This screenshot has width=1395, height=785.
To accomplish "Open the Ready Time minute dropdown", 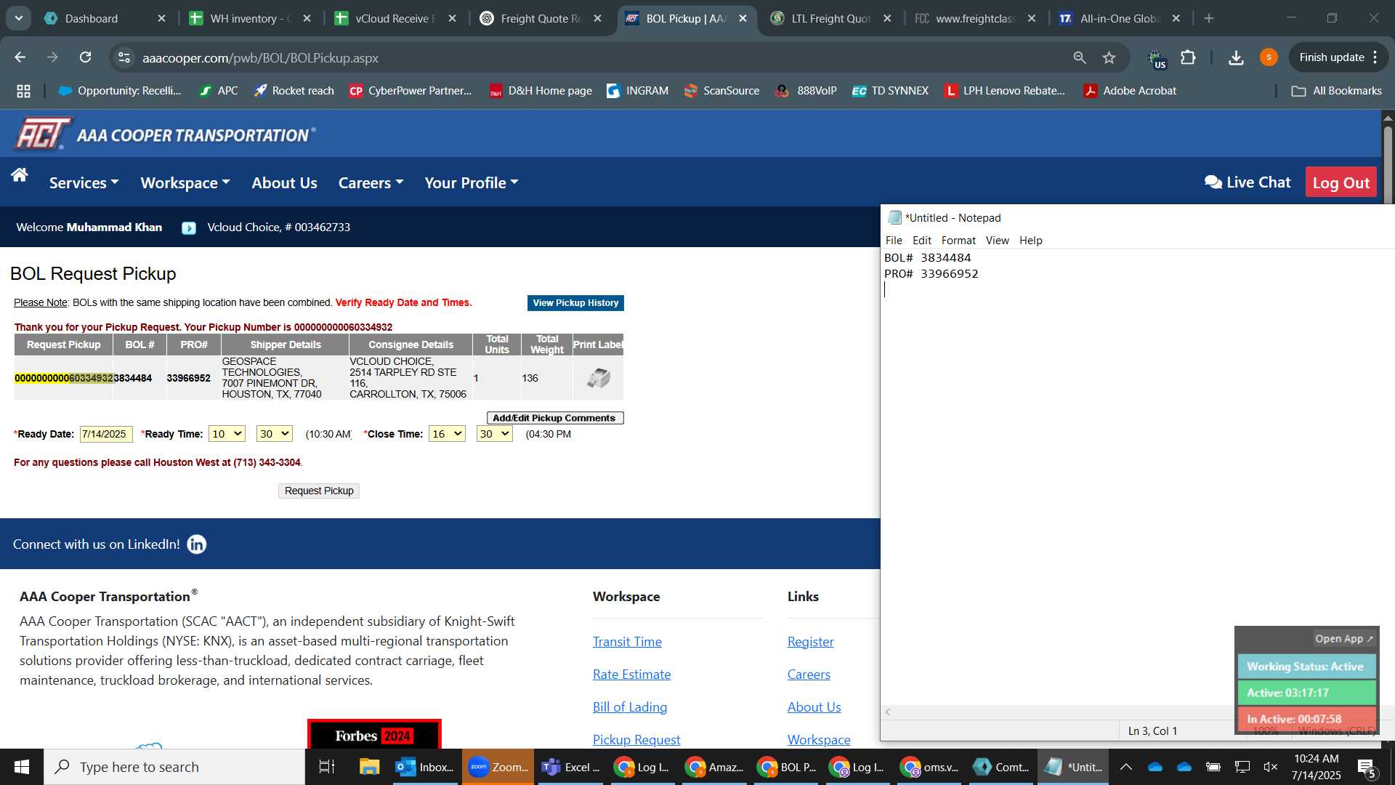I will (275, 434).
